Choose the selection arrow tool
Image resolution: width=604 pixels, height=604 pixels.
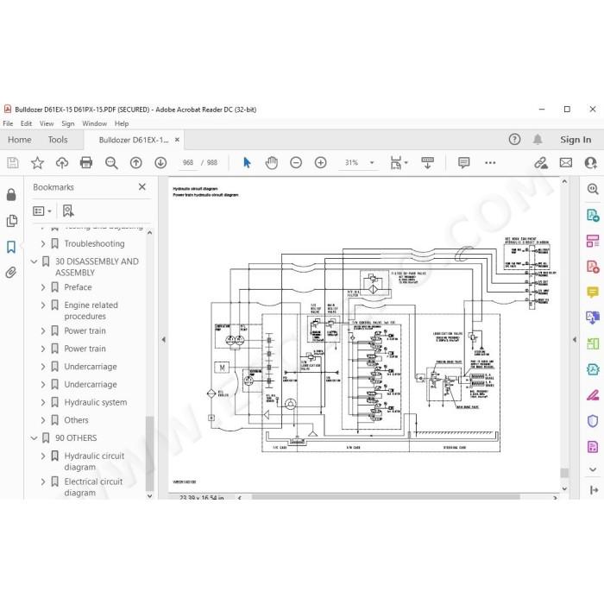(247, 162)
